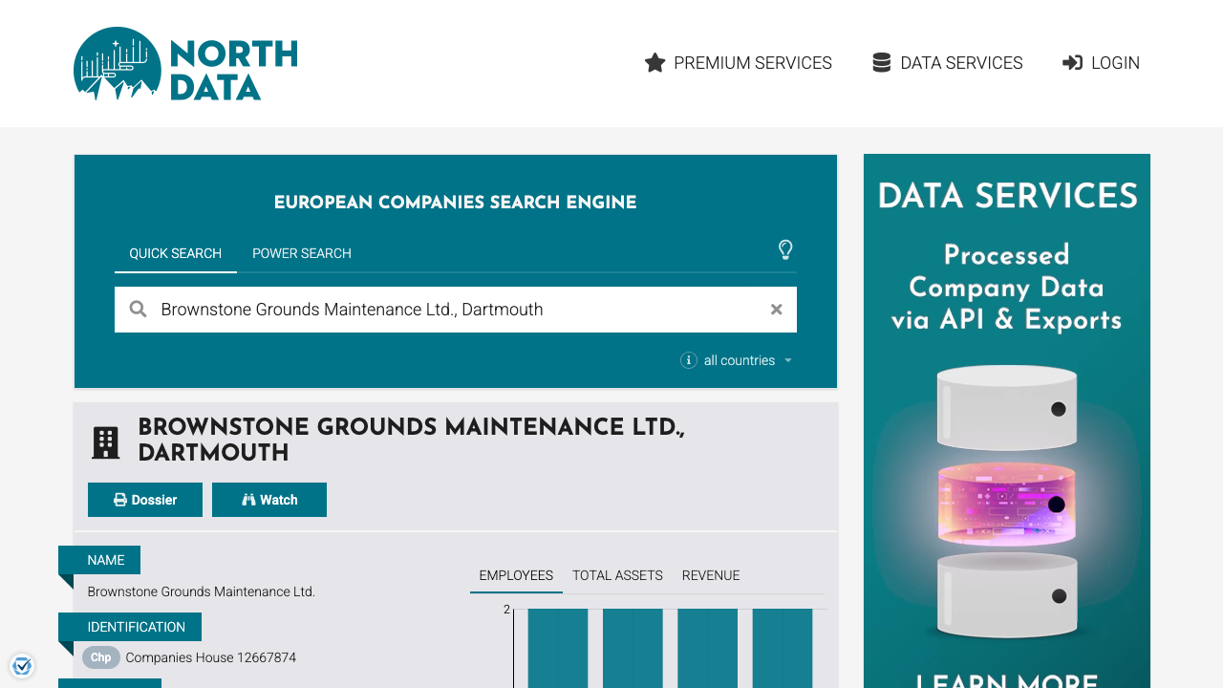Viewport: 1223px width, 688px height.
Task: Click the North Data logo
Action: (x=184, y=63)
